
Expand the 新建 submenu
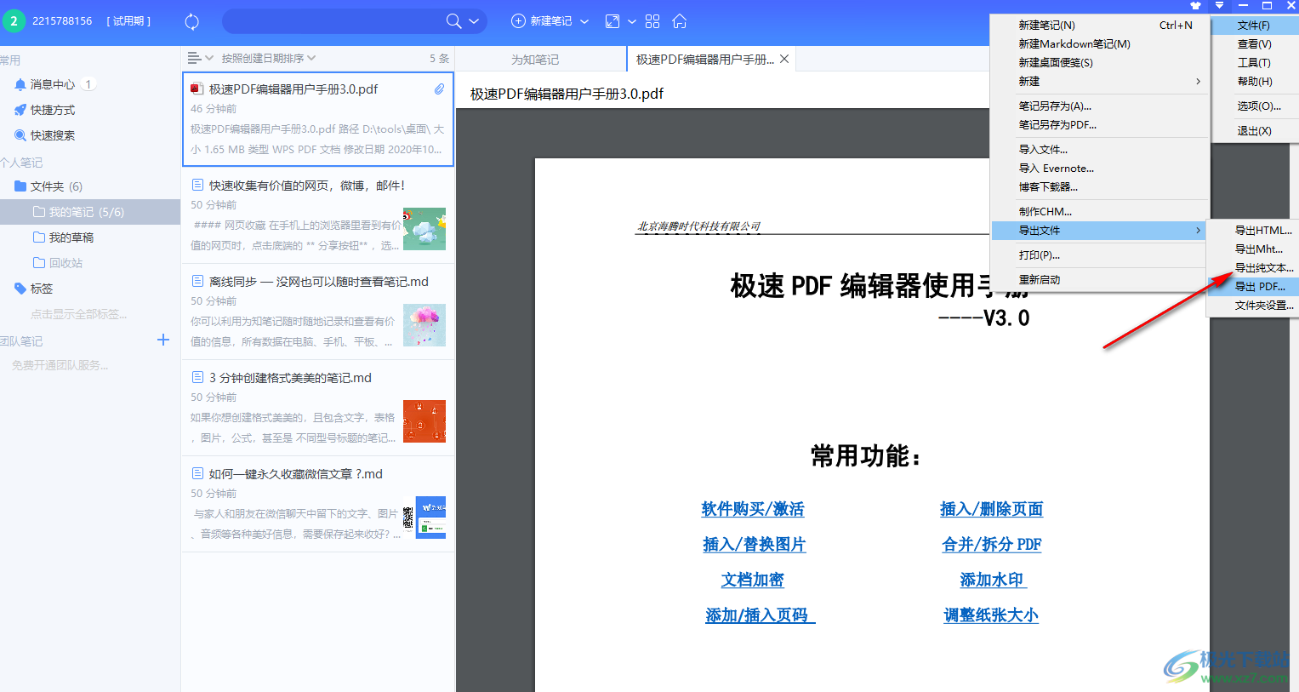tap(1100, 82)
